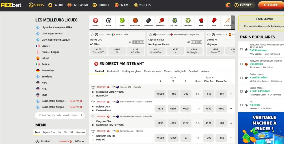
Task: Expand markets for Melbourne Victory Youth match
Action: click(231, 94)
